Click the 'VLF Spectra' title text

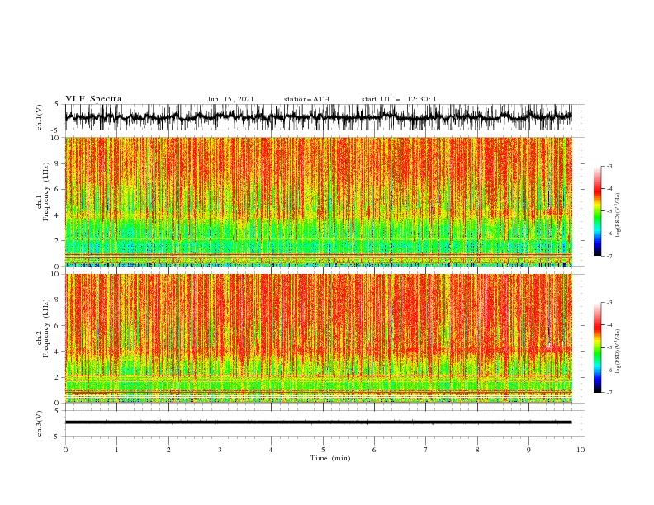click(93, 99)
